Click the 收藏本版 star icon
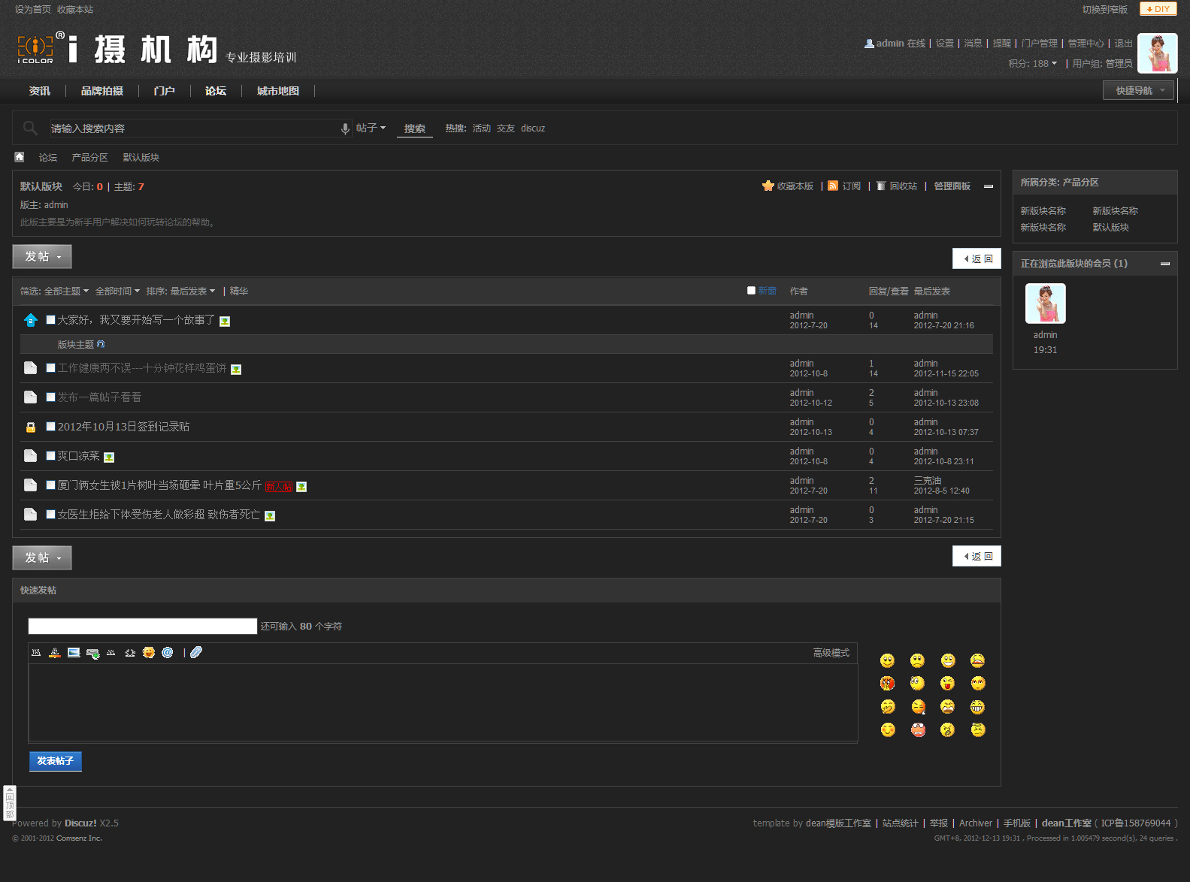 pos(768,186)
